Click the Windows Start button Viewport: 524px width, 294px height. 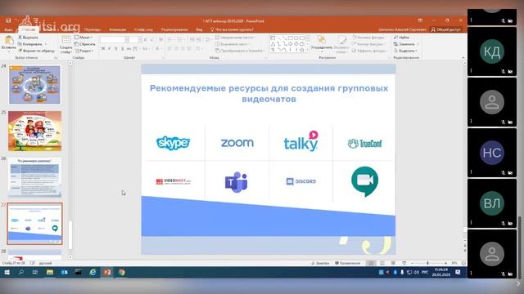click(7, 272)
